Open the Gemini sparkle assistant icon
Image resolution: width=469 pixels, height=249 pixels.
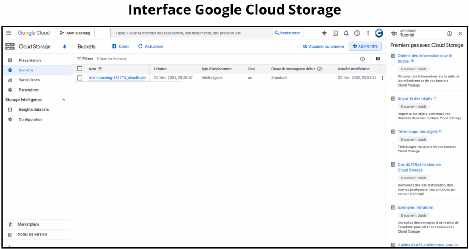(x=324, y=33)
